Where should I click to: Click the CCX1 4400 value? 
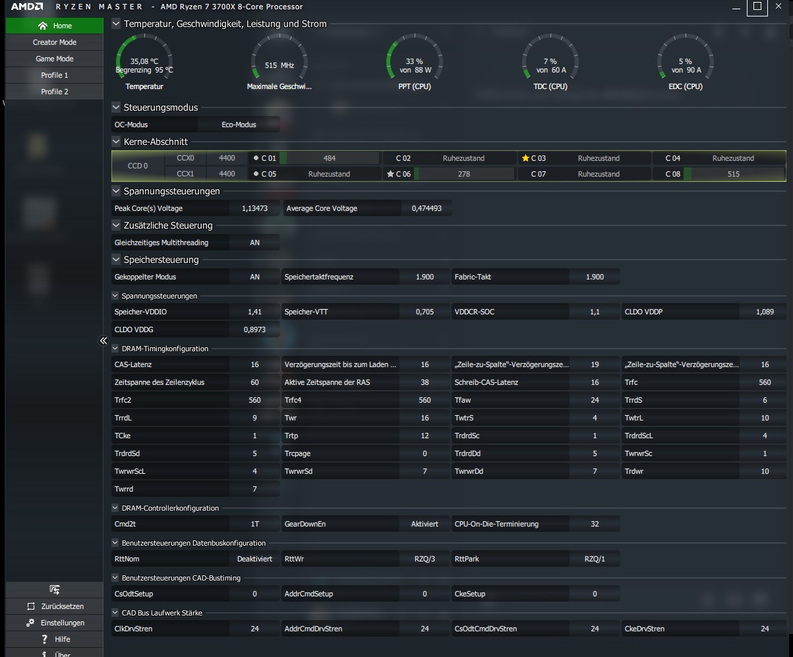click(x=227, y=174)
